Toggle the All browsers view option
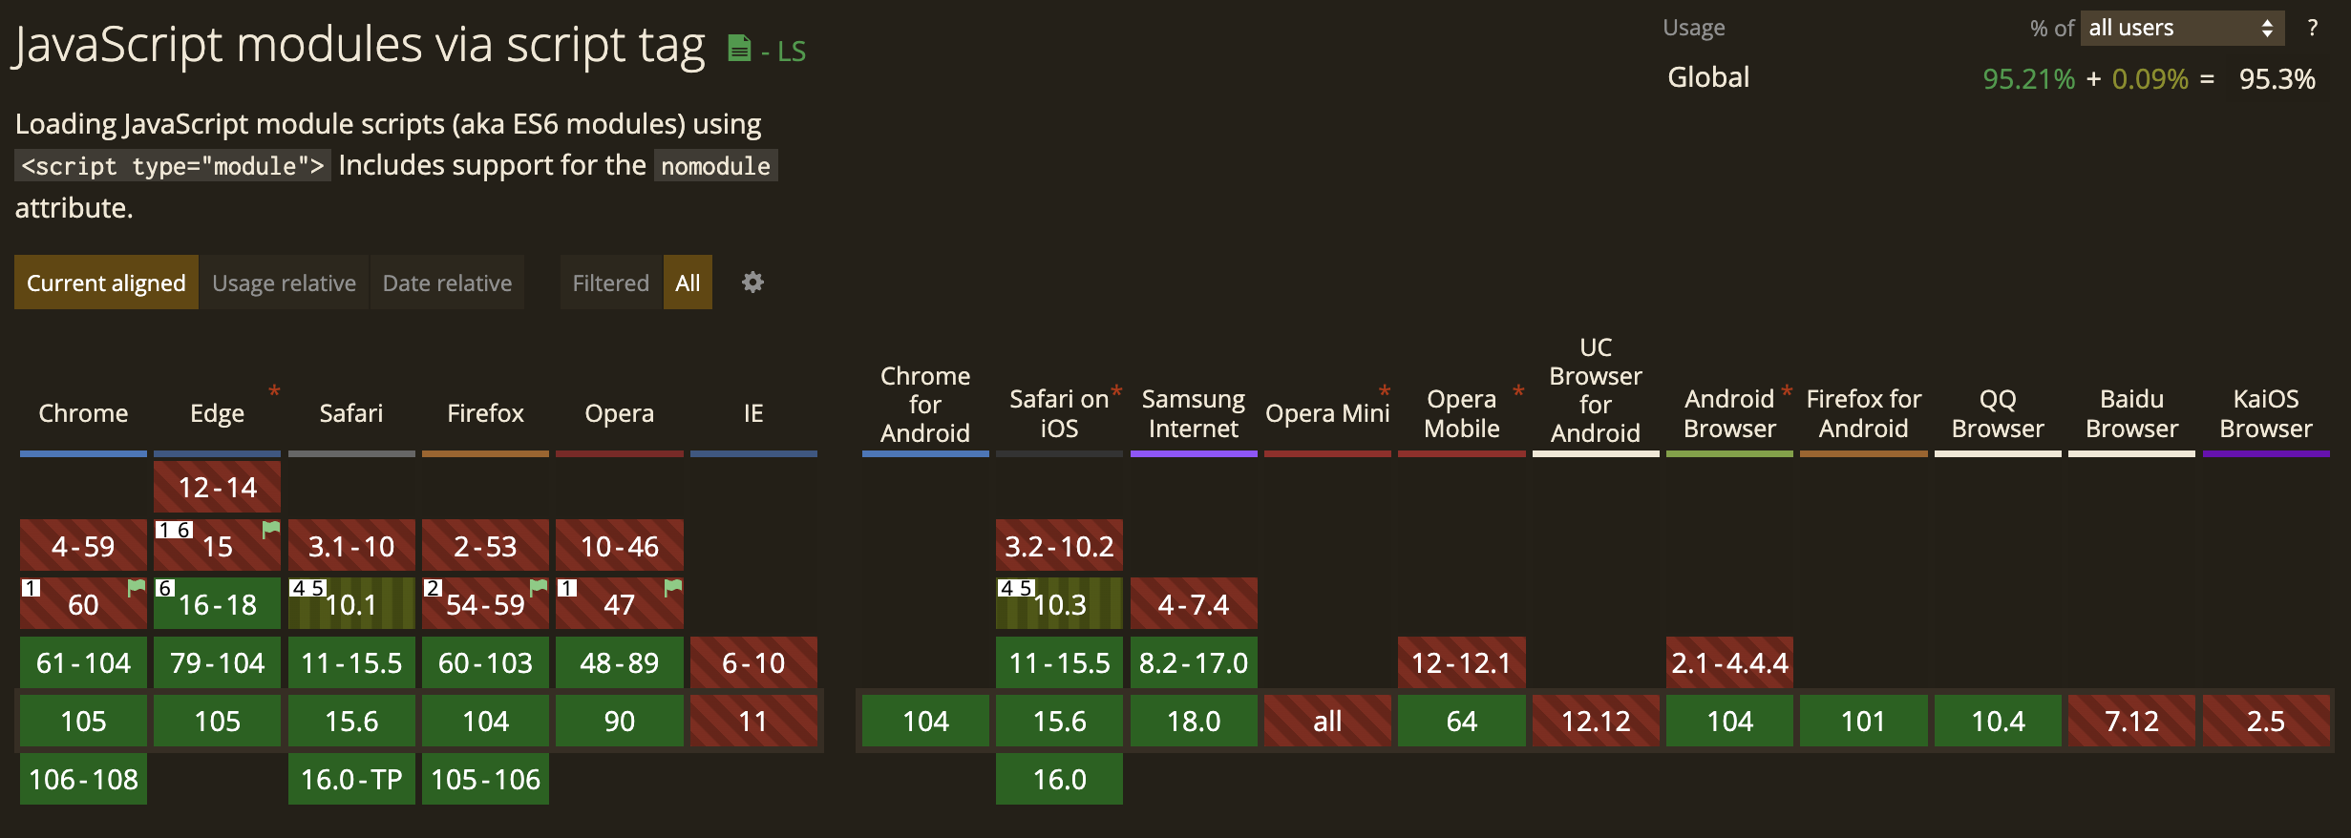 (688, 283)
